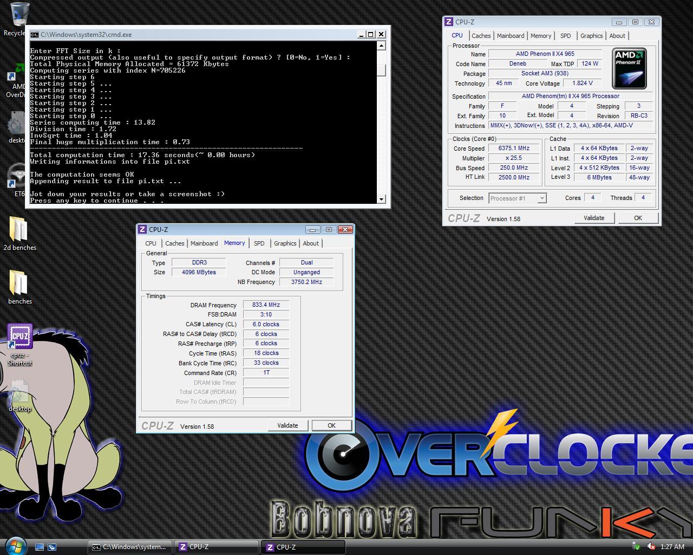Screen dimensions: 693x555
Task: Click the memory Type DDR3 field
Action: (x=199, y=262)
